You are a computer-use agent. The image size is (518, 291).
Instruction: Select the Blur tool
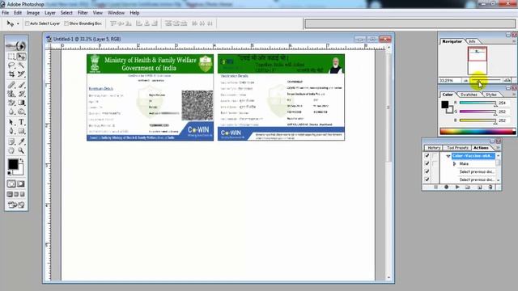[11, 112]
